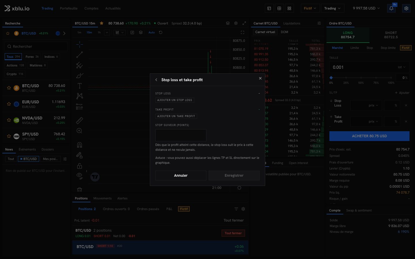Open the notifications bell
Screen dimensions: 415x259
click(391, 8)
